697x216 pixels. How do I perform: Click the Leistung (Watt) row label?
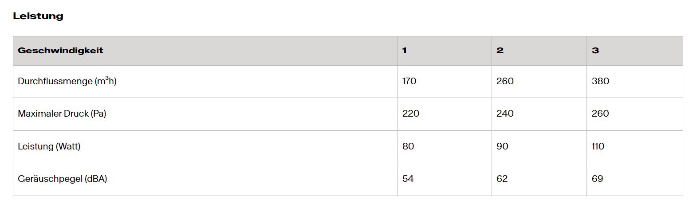click(49, 146)
